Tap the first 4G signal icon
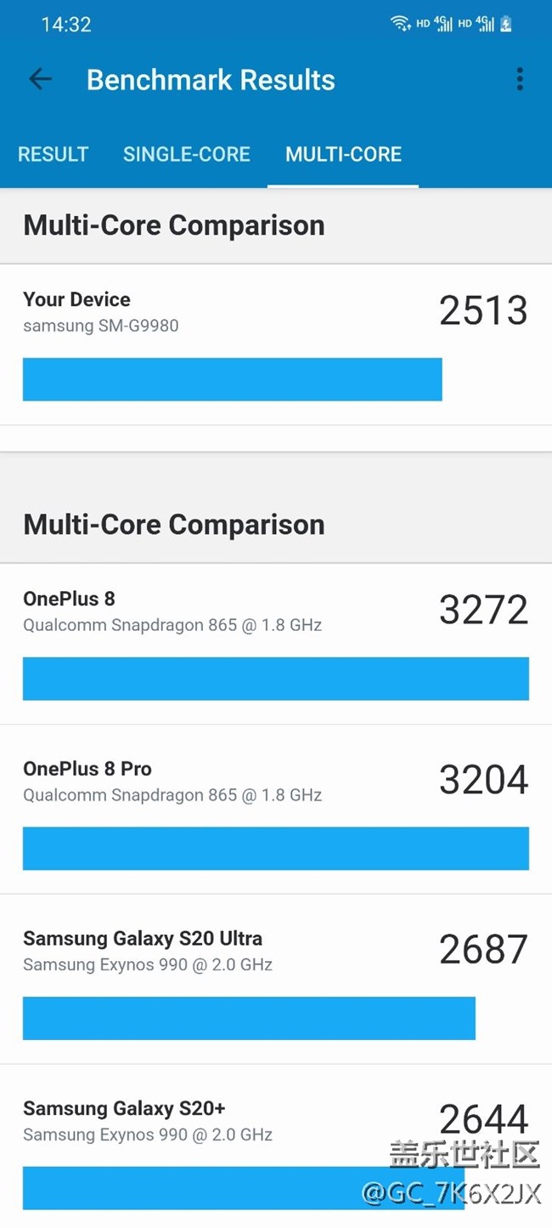The height and width of the screenshot is (1228, 552). tap(443, 24)
